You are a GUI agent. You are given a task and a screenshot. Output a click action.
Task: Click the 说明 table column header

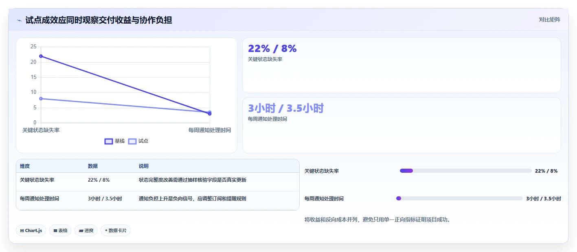pyautogui.click(x=144, y=166)
